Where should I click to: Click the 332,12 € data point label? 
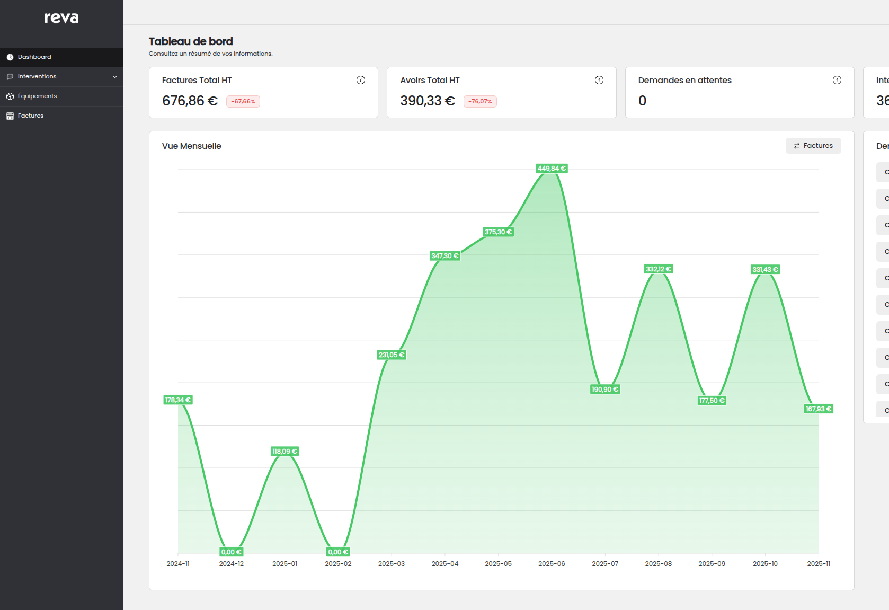point(659,269)
